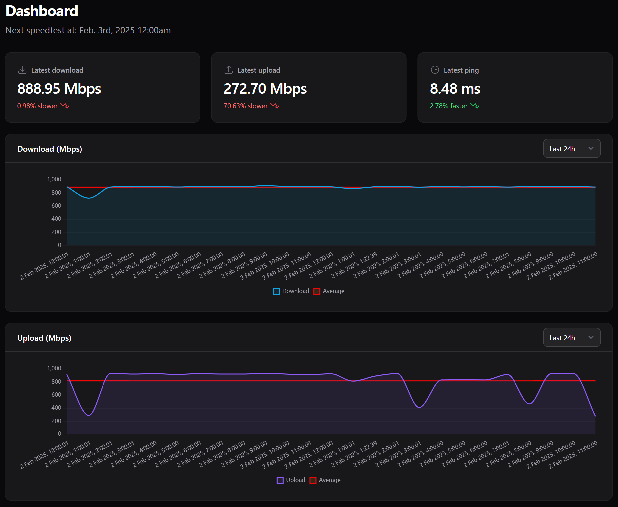Screen dimensions: 618x507
Task: Click the Next speedtest at Feb. 3rd text
Action: click(x=88, y=30)
